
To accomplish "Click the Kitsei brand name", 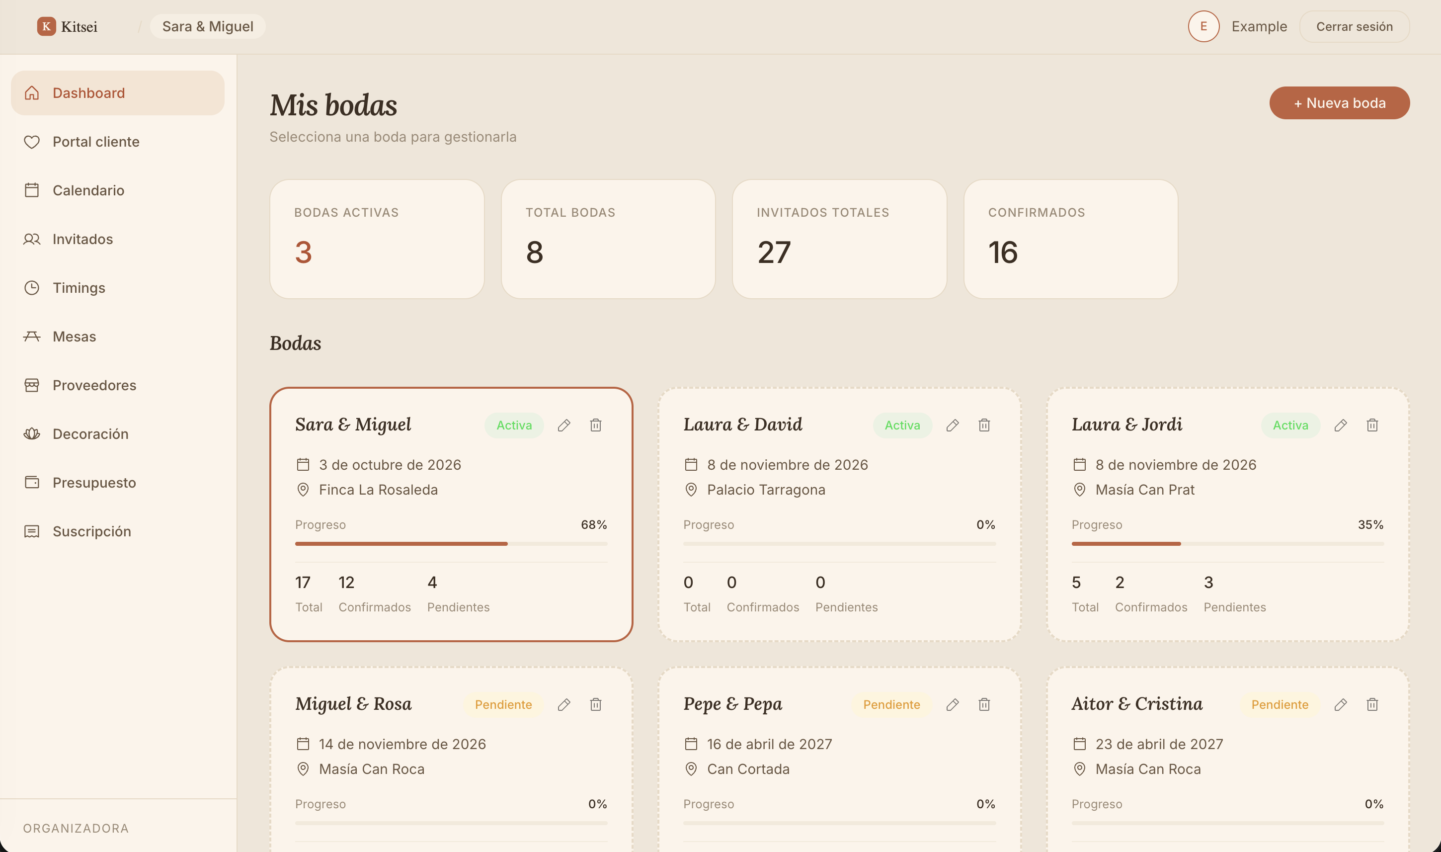I will (79, 26).
